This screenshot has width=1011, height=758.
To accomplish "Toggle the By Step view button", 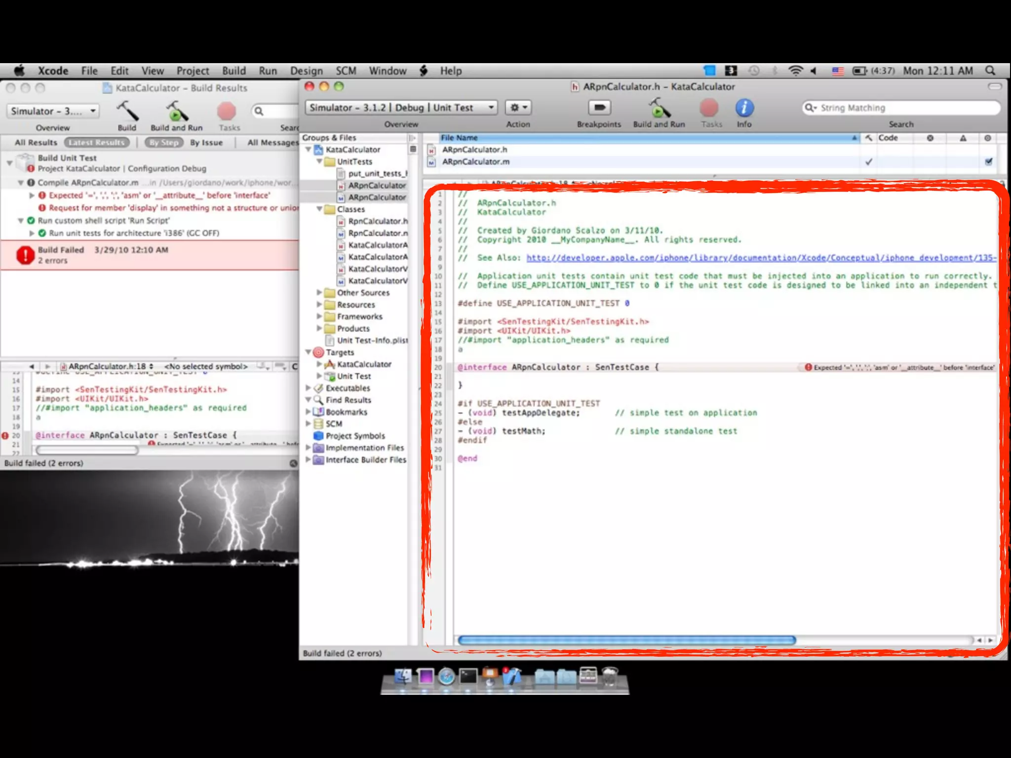I will 163,143.
